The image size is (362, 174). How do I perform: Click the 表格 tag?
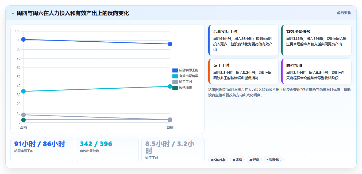pos(237,160)
